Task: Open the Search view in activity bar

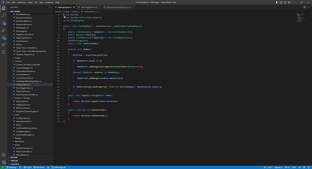Action: pos(4,16)
